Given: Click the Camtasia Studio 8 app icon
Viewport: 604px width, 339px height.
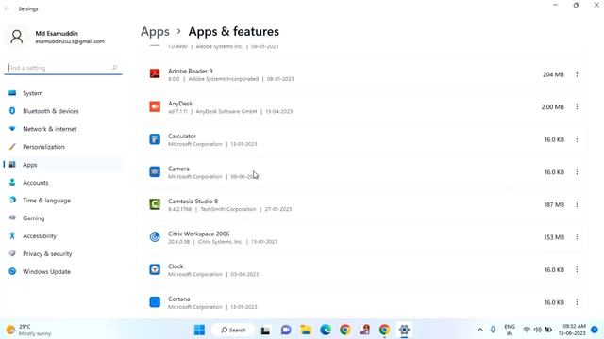Looking at the screenshot, I should 155,204.
